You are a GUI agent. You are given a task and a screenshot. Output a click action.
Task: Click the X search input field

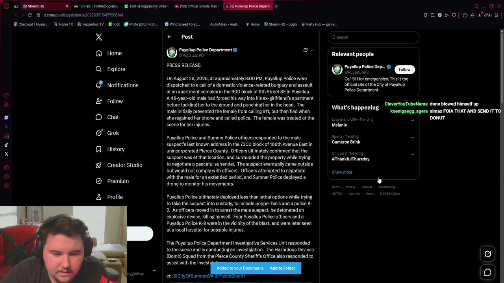[373, 37]
